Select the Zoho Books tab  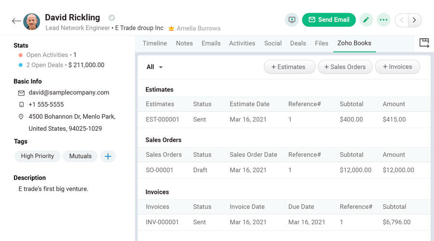pyautogui.click(x=354, y=43)
